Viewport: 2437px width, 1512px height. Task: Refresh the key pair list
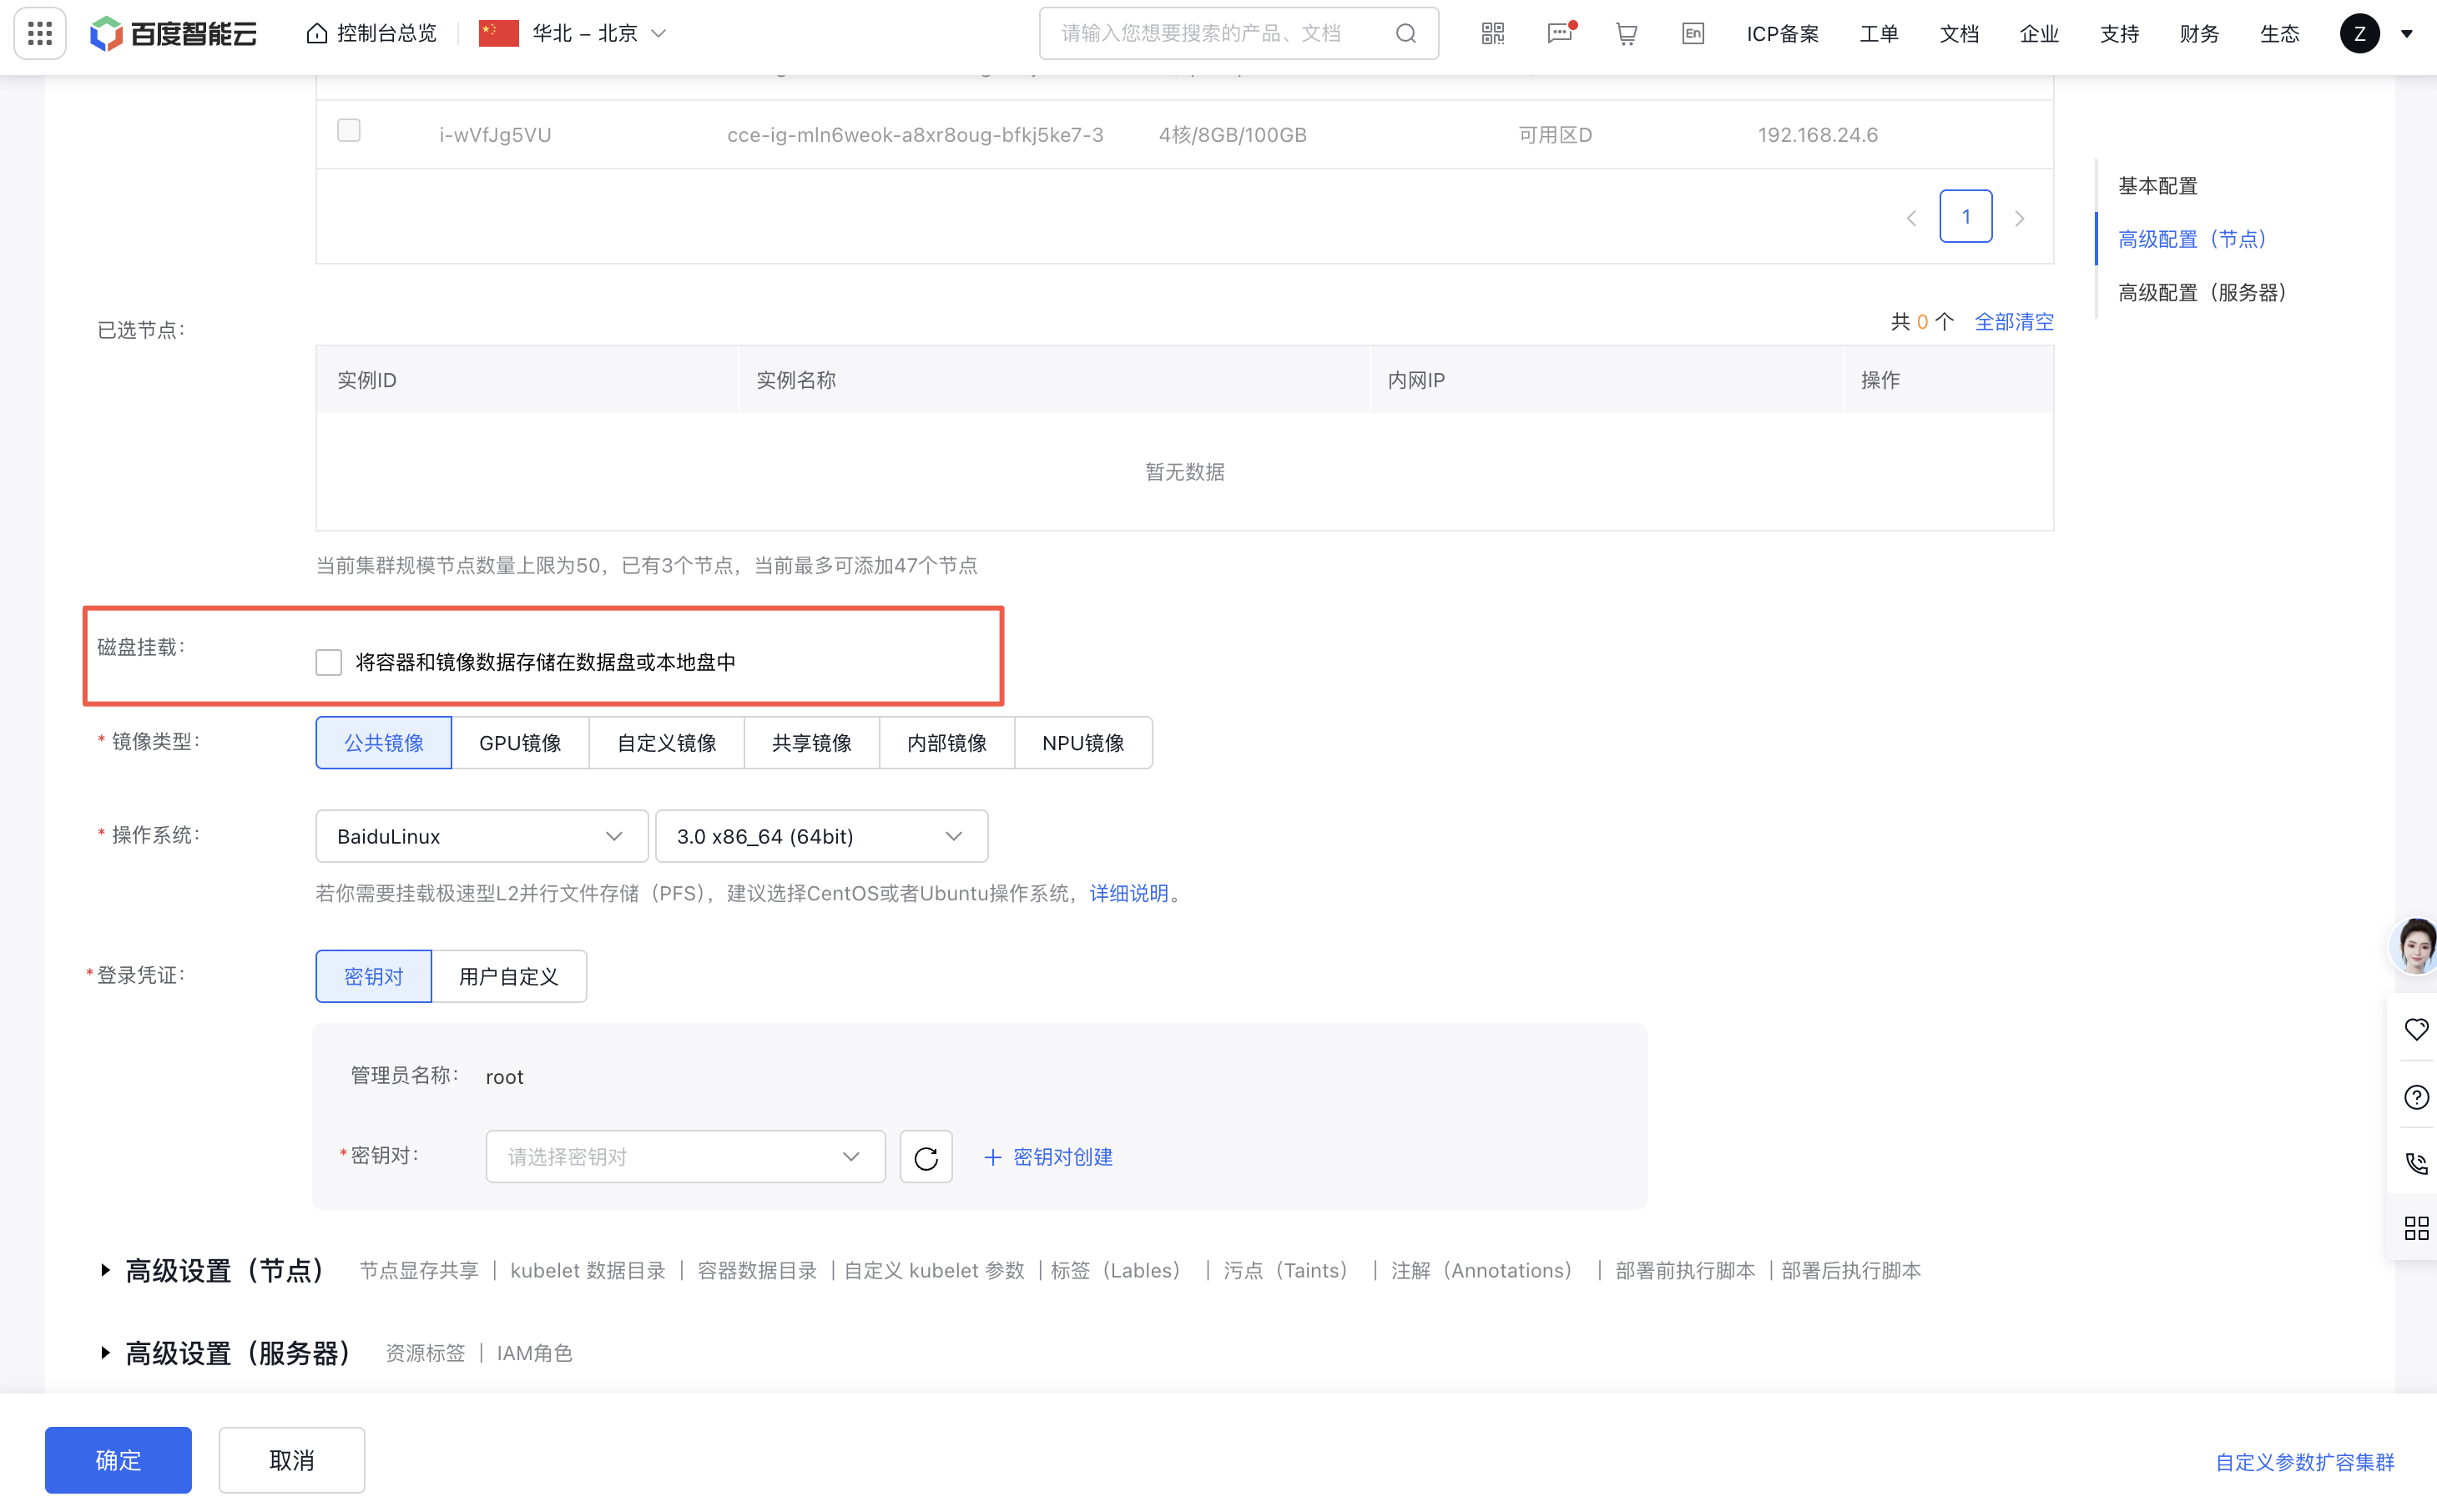pos(926,1157)
